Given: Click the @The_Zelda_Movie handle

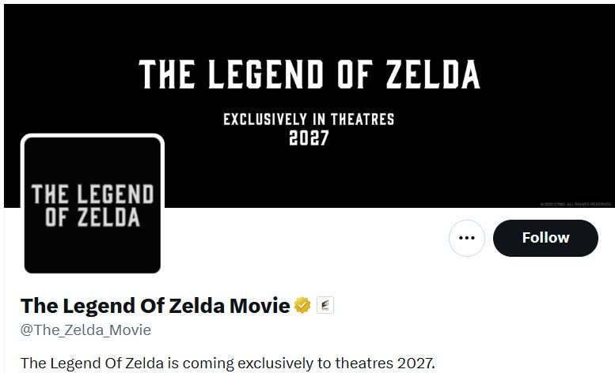Looking at the screenshot, I should 85,330.
